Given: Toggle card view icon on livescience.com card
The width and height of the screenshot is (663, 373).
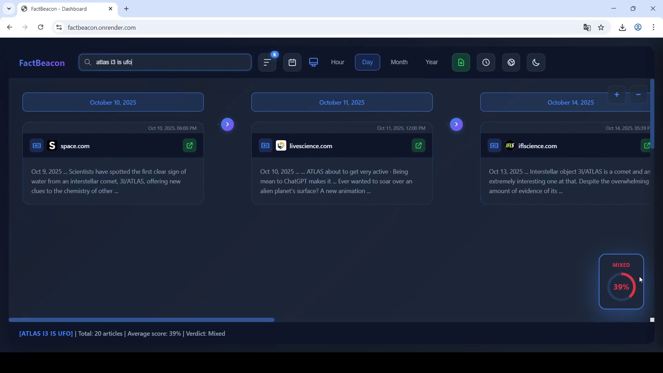Looking at the screenshot, I should 266,146.
